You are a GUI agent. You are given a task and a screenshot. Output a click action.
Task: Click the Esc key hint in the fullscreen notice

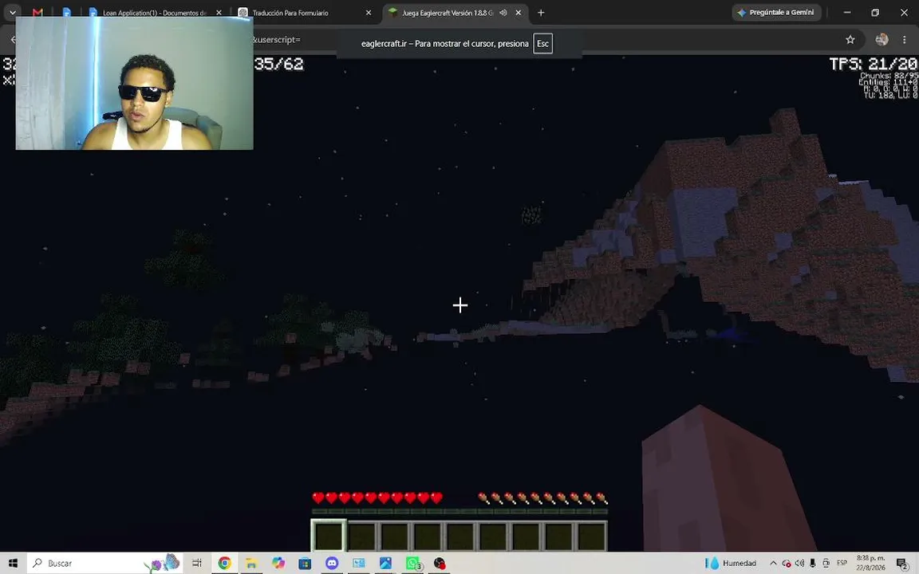(x=542, y=43)
